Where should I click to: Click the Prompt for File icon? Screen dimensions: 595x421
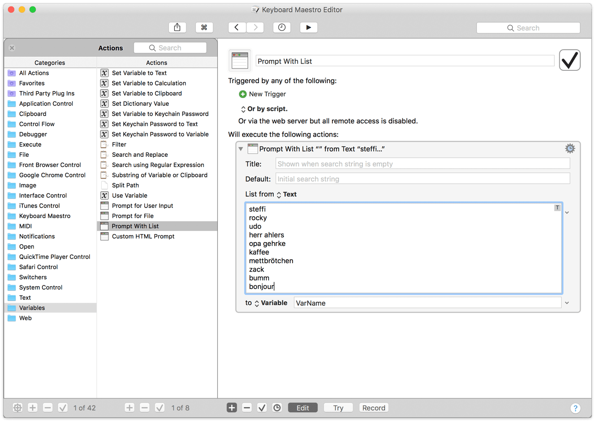(104, 216)
